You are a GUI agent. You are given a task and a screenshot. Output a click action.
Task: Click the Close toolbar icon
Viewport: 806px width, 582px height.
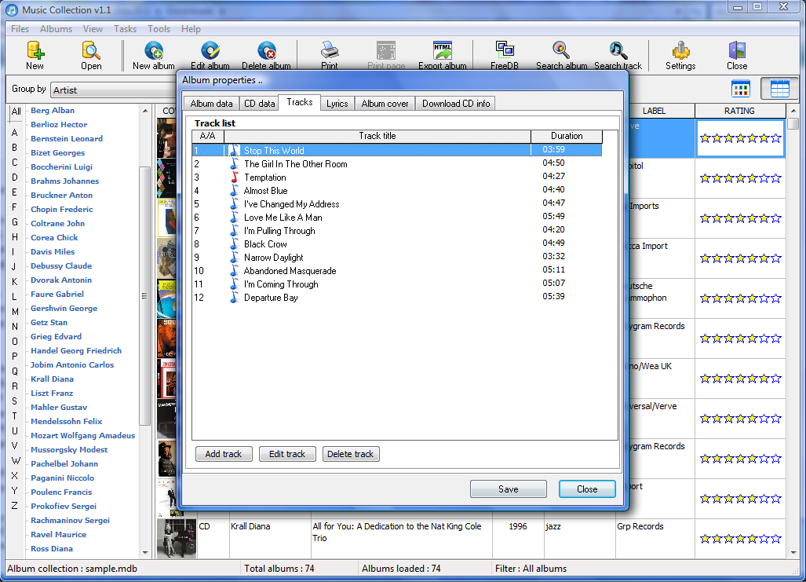tap(737, 50)
